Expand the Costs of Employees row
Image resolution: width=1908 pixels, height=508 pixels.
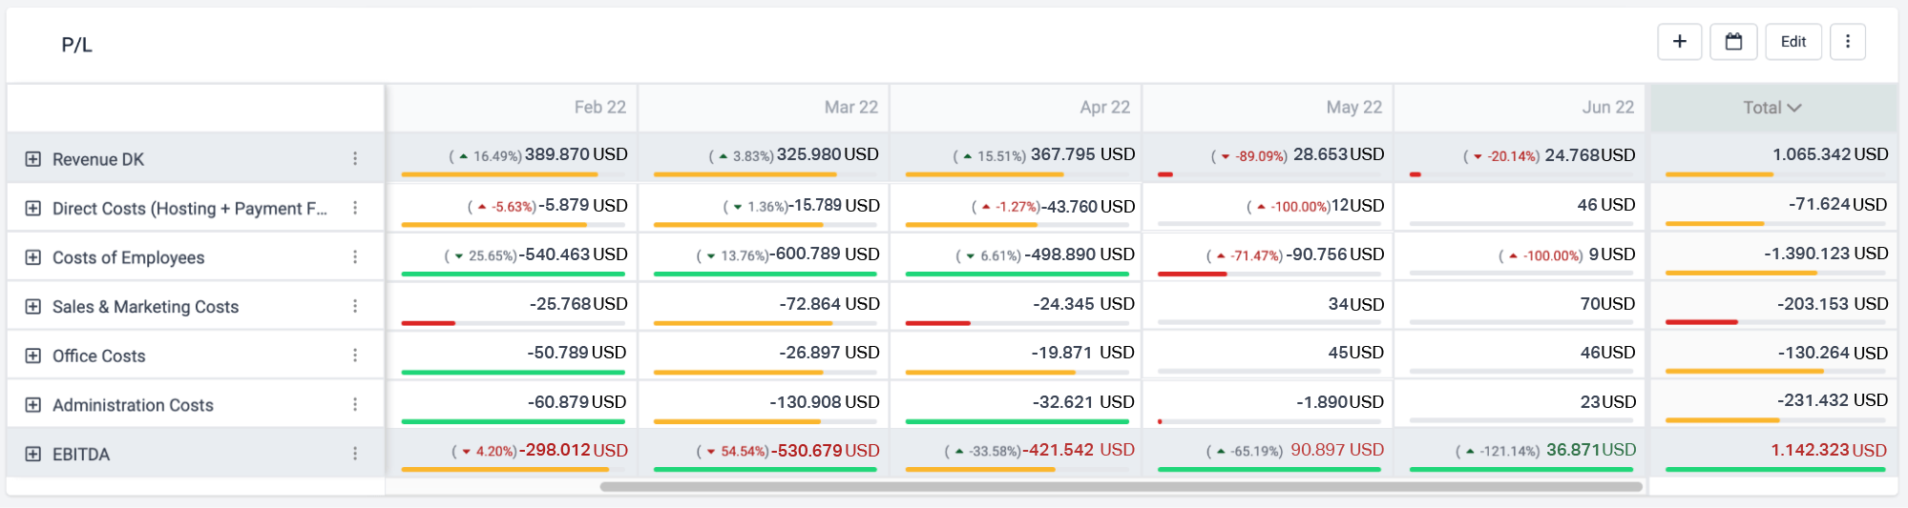click(x=33, y=257)
